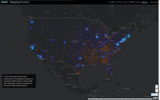Screen dimensions: 160x100
Task: Click the page vertical scrollbar thumb
Action: point(159,92)
